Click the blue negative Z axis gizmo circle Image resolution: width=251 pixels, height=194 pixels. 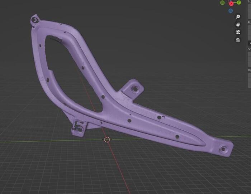231,11
